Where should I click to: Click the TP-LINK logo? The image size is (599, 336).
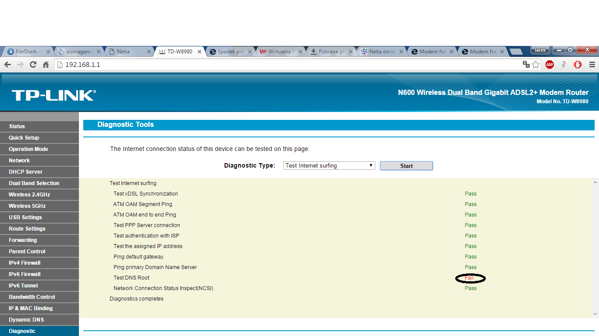pos(54,95)
